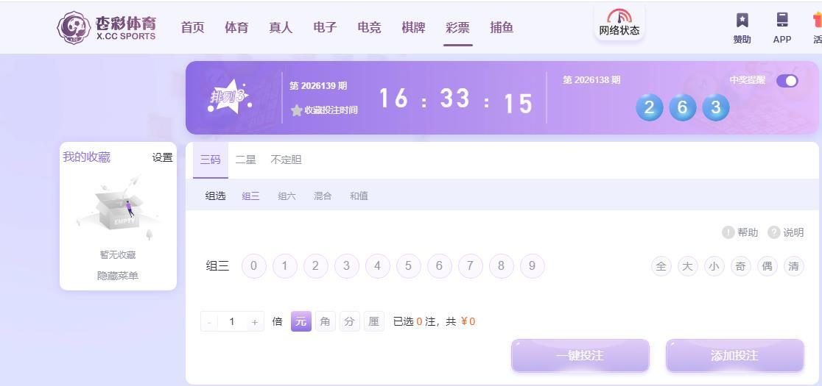Open the APP download phone icon

click(782, 21)
